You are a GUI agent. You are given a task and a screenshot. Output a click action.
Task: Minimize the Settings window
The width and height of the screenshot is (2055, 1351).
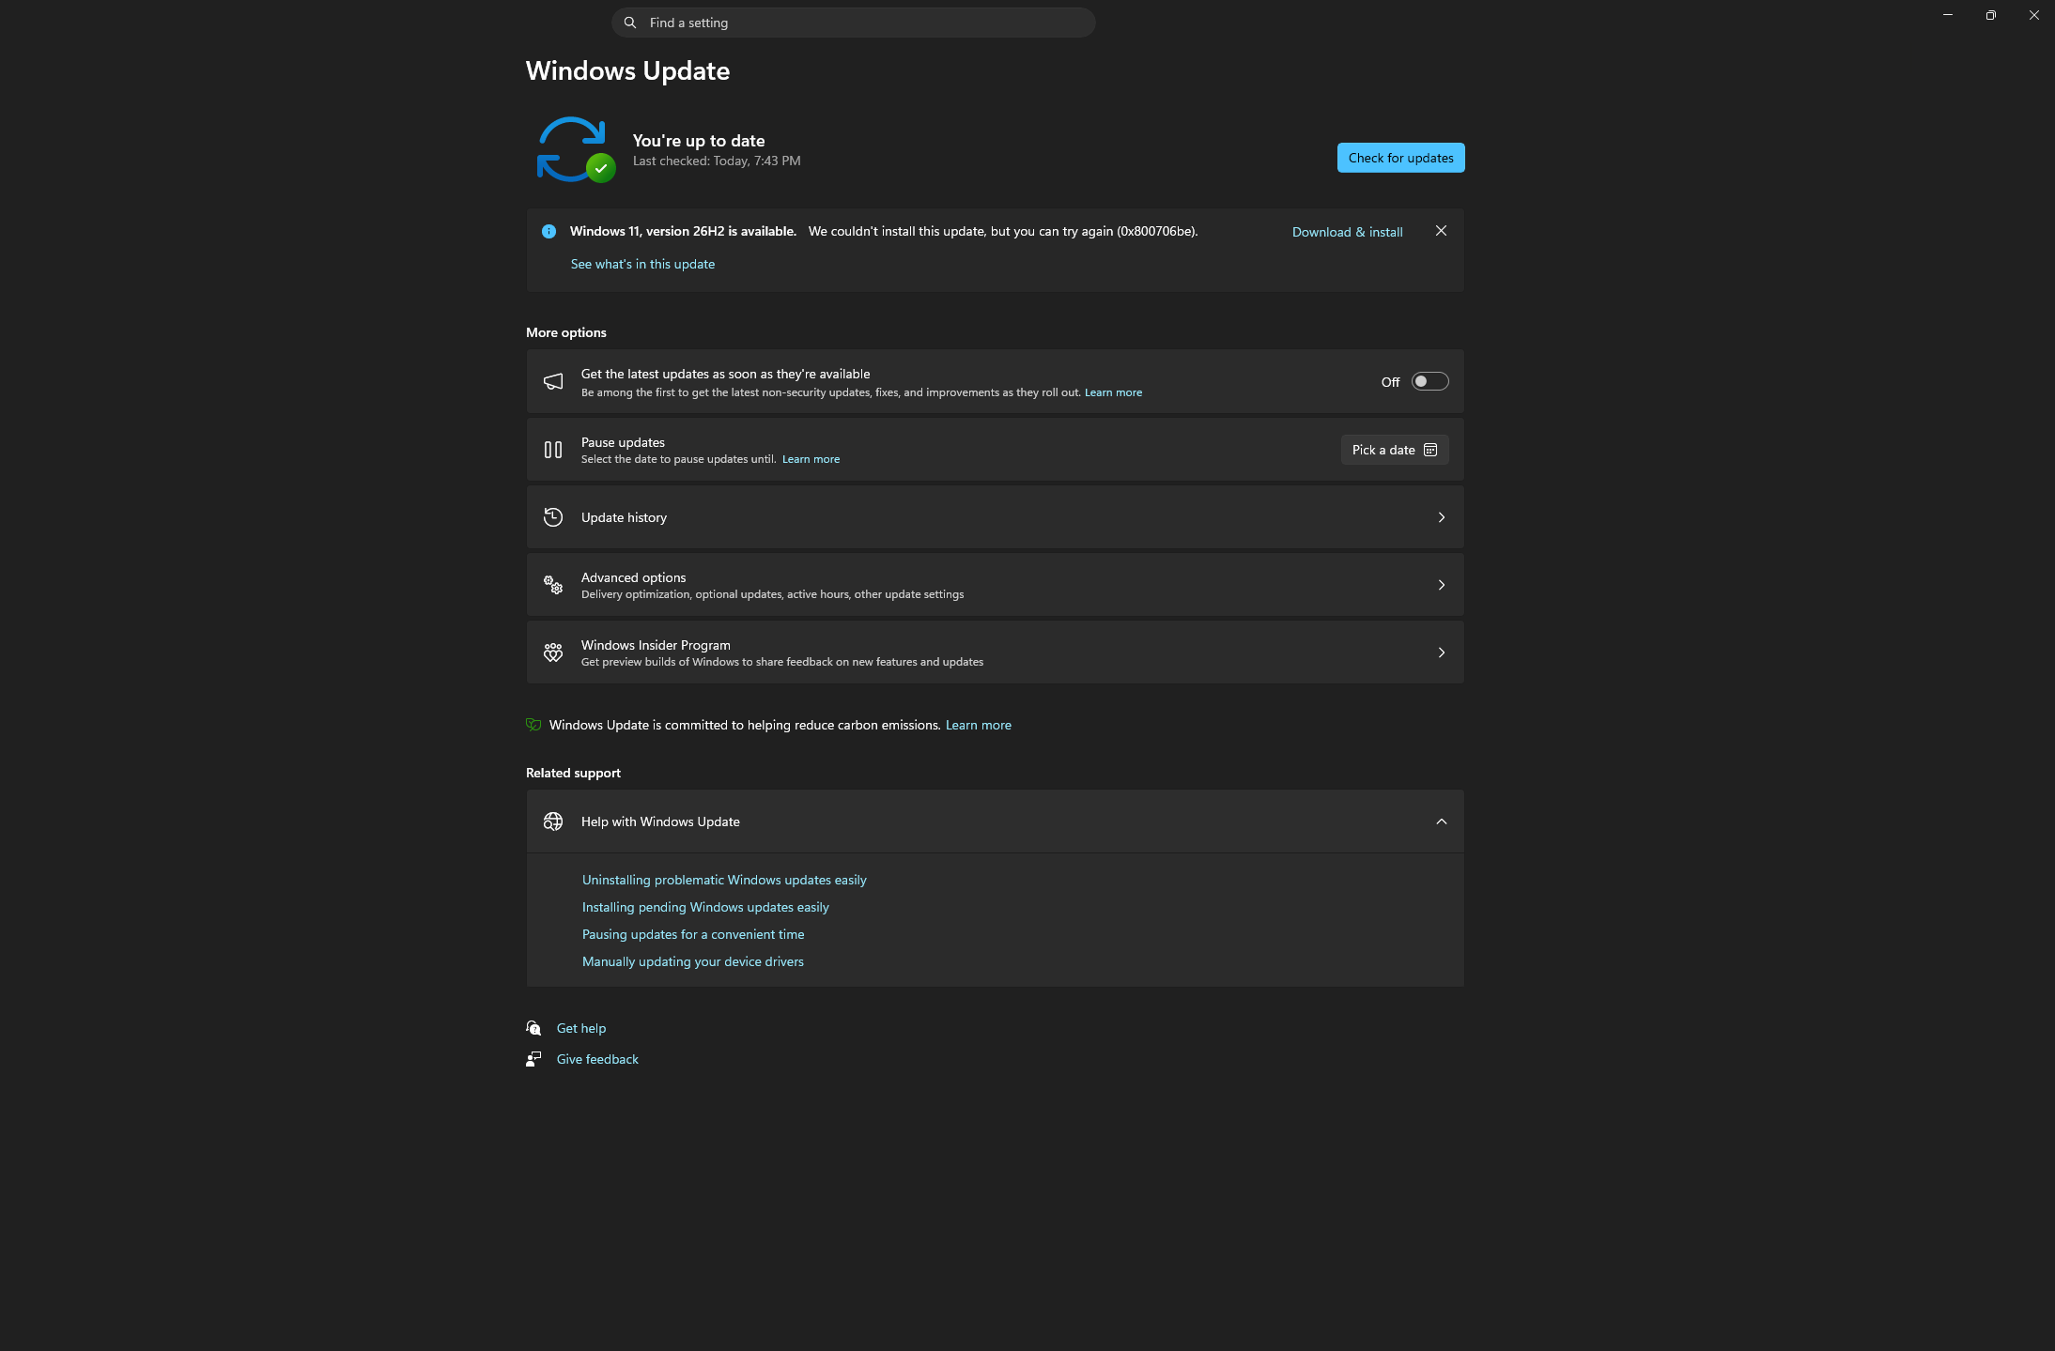[x=1948, y=15]
